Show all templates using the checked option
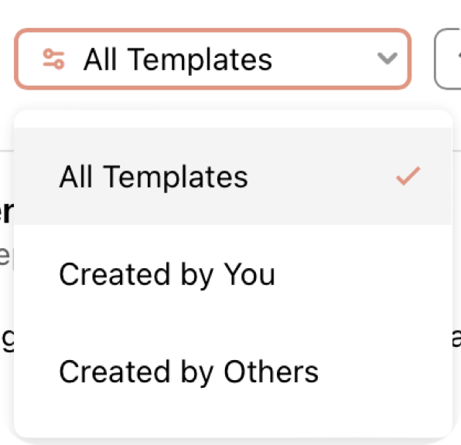Screen dimensions: 461x445 (x=232, y=176)
